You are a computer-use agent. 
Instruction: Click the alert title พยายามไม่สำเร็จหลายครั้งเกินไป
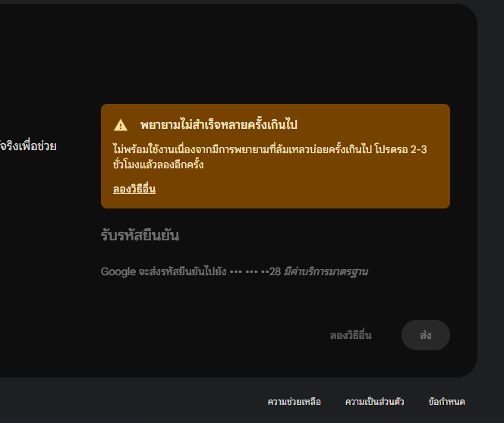coord(219,124)
